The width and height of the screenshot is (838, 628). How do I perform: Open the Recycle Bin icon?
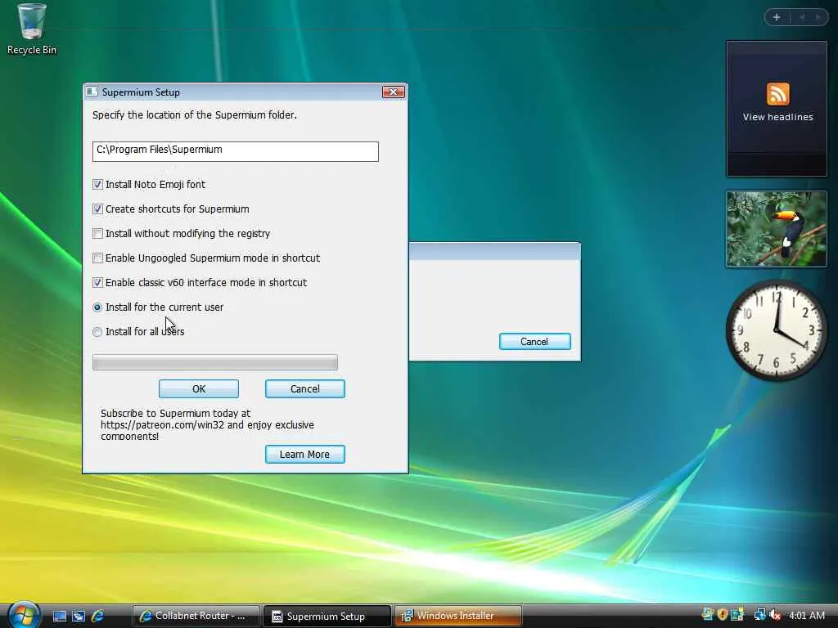pos(31,29)
